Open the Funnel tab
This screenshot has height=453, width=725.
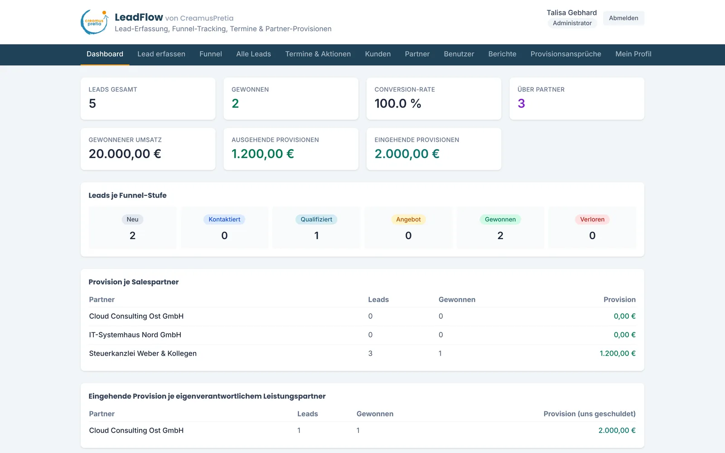click(x=211, y=54)
